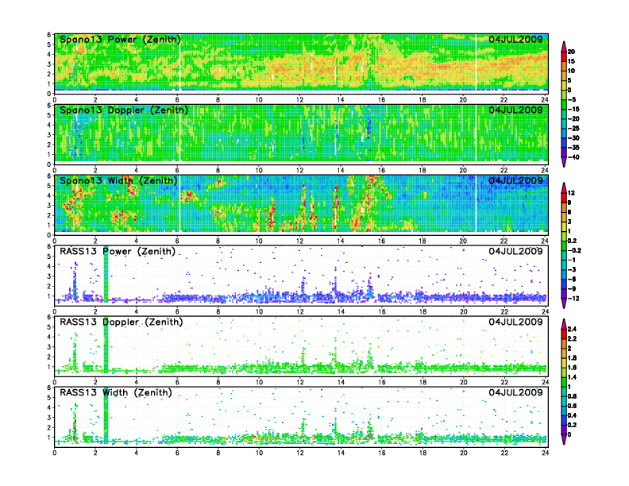Screen dimensions: 629x486
Task: Click the 'RASS13 Width (Zenith)' panel title
Action: coord(116,392)
